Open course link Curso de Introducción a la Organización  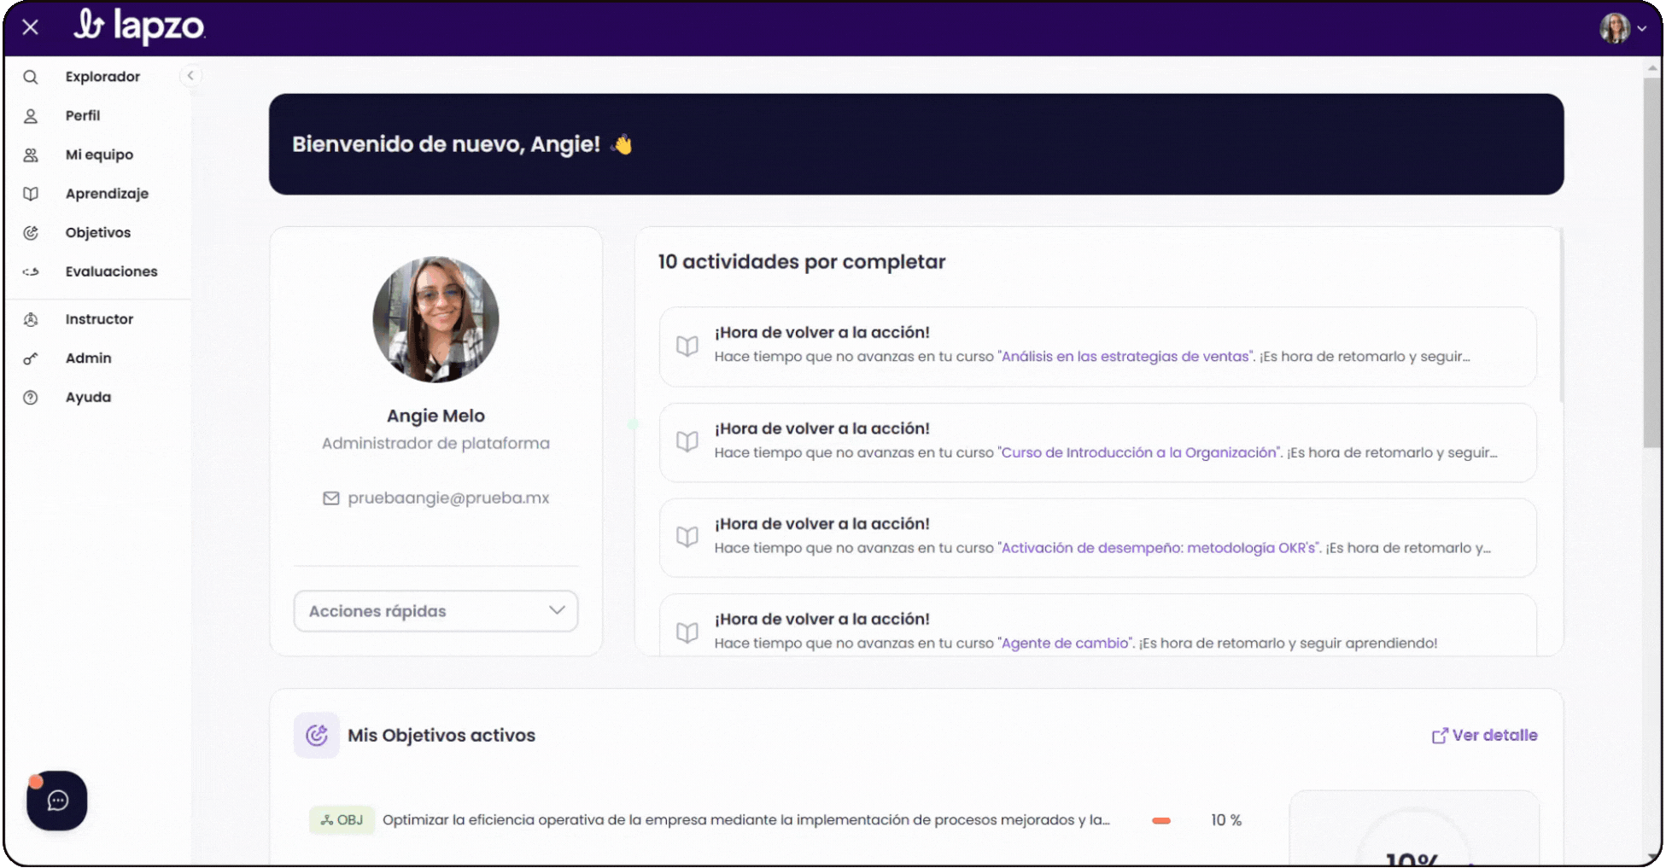tap(1139, 452)
